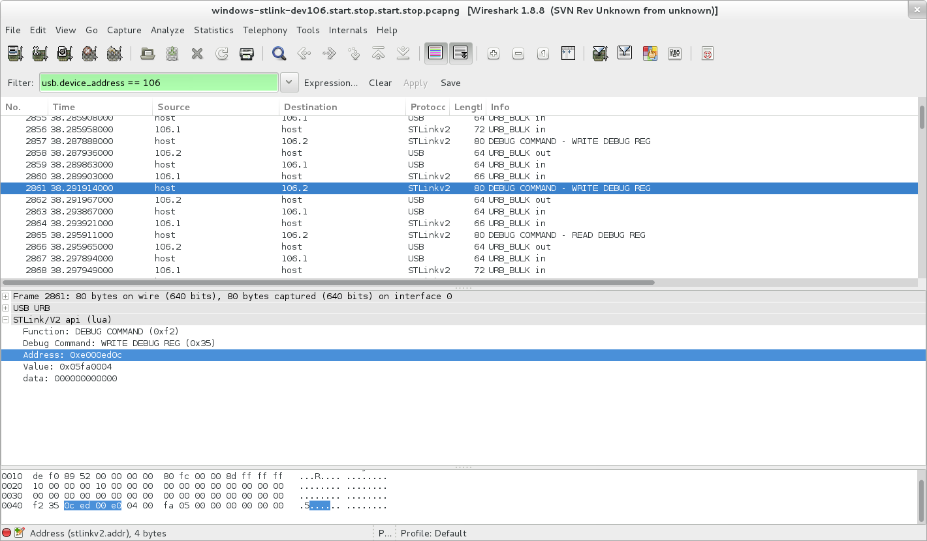Start a new live capture
Viewport: 927px width, 541px height.
(x=65, y=53)
